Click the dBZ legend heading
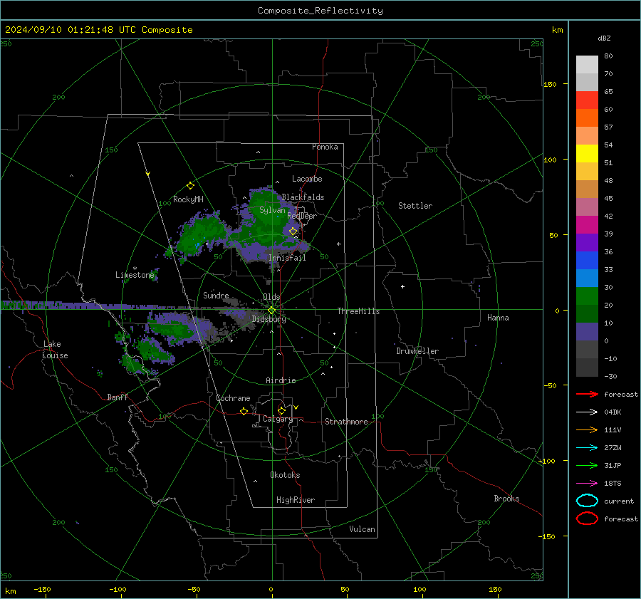Screen dimensions: 641x599 pos(604,38)
